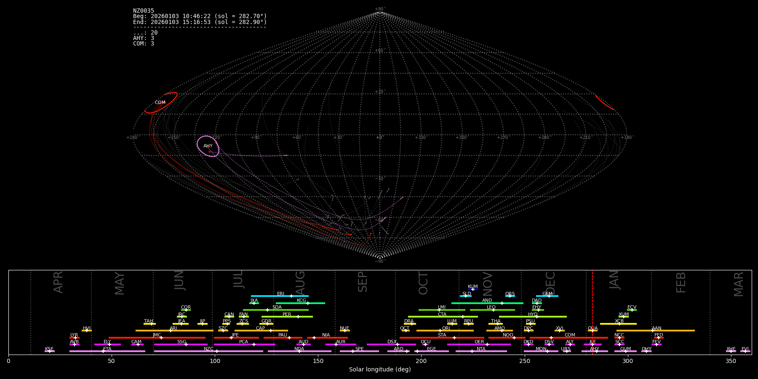
Task: Select the GEM shower bar in timeline
Action: 547,296
